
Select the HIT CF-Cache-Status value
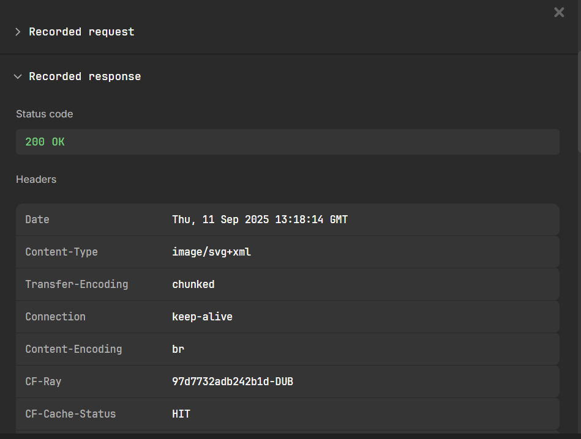[181, 414]
